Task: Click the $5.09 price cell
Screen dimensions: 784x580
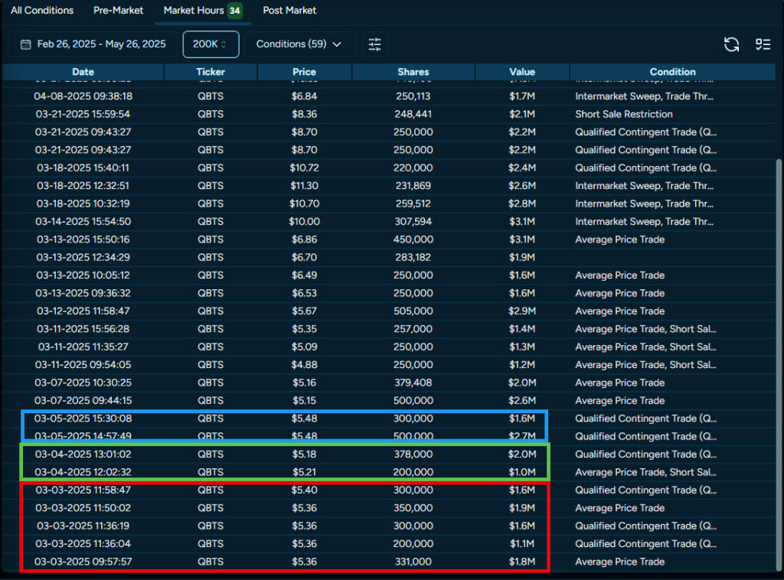Action: [x=304, y=347]
